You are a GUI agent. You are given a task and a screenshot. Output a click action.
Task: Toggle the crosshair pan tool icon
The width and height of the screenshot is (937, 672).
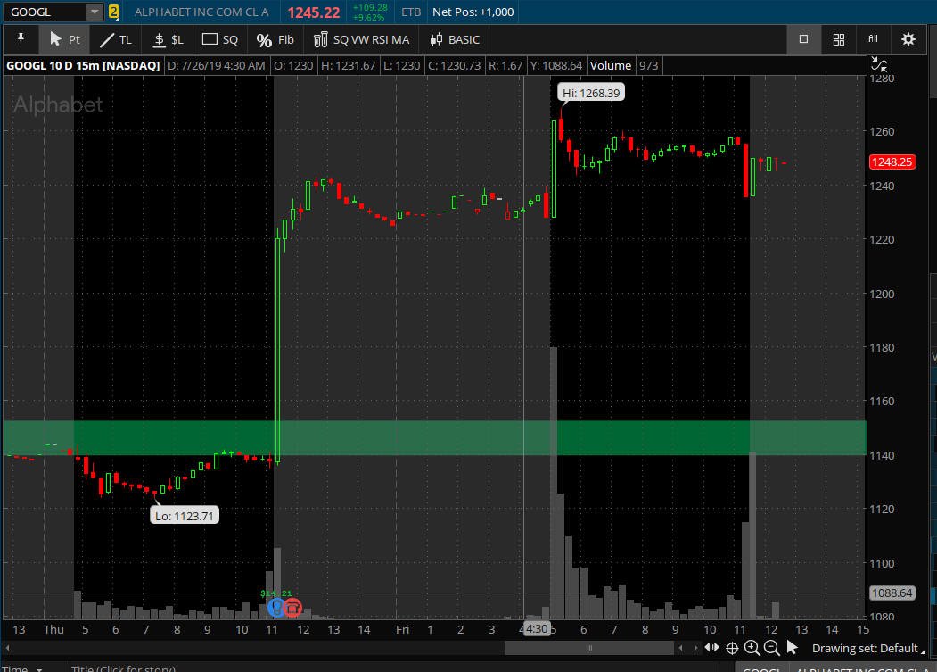pos(732,648)
